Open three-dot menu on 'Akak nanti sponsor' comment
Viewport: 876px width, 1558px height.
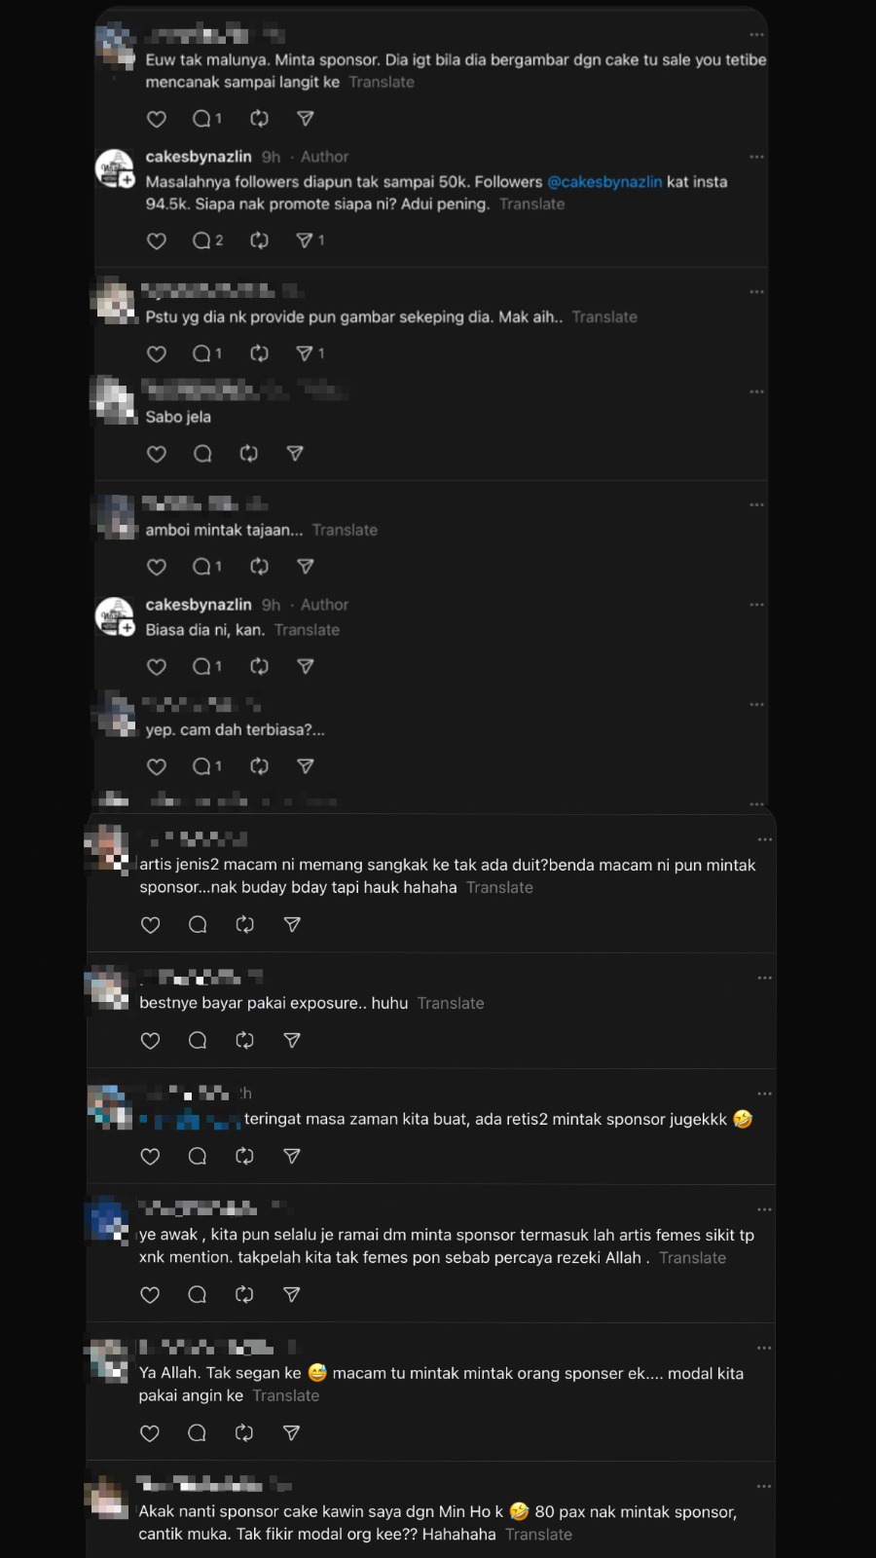click(x=764, y=1486)
